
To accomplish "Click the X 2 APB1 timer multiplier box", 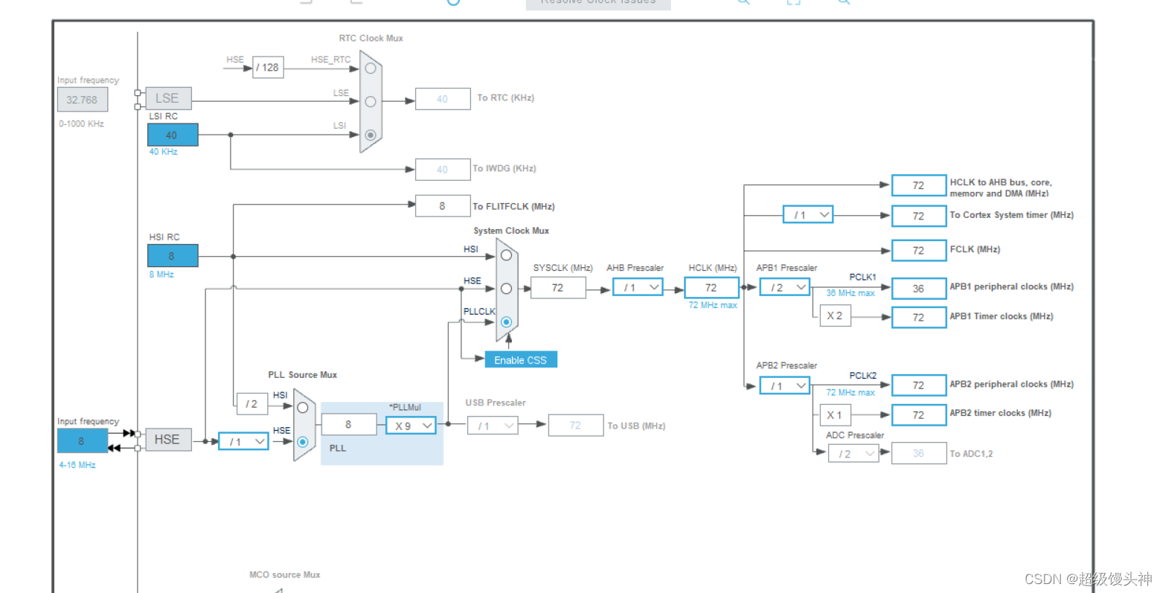I will [x=835, y=315].
